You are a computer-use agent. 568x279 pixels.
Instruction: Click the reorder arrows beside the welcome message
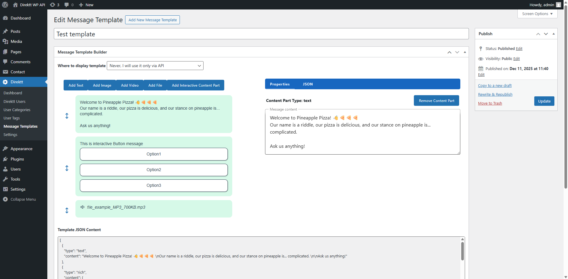coord(67,116)
